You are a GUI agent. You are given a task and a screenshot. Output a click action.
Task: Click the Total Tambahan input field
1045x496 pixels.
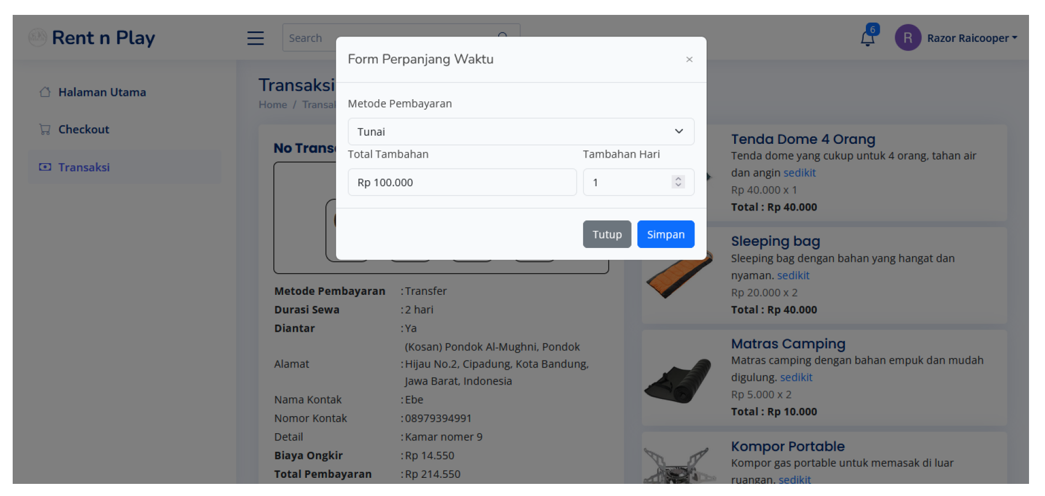(462, 182)
